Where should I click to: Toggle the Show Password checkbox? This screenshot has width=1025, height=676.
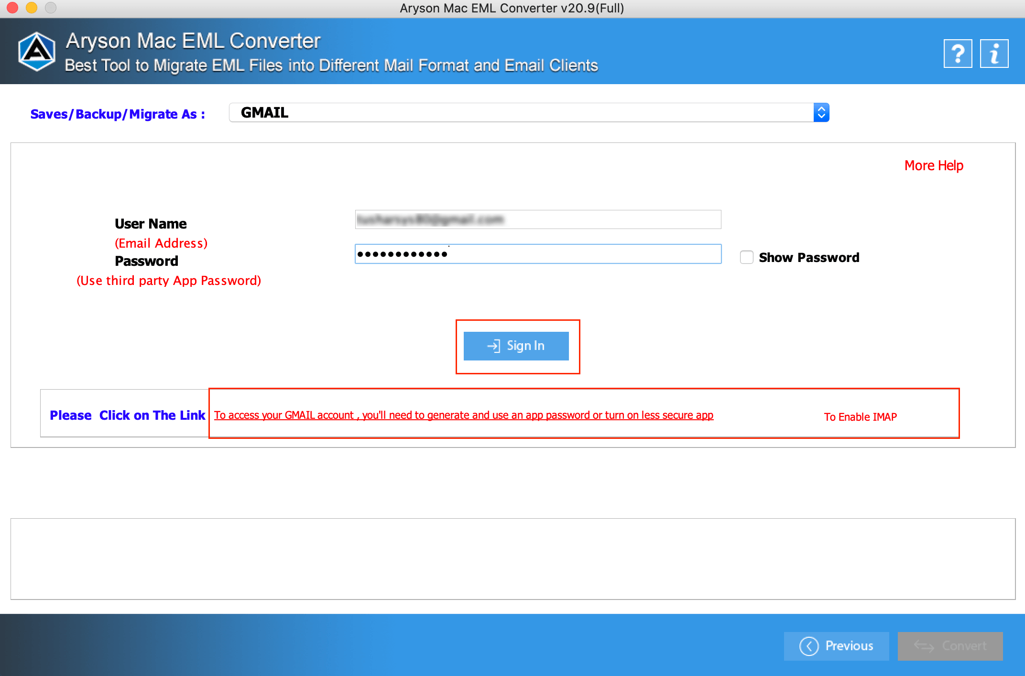pos(745,258)
